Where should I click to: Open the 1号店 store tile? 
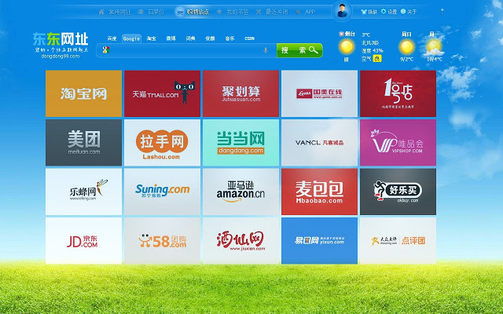pyautogui.click(x=398, y=93)
